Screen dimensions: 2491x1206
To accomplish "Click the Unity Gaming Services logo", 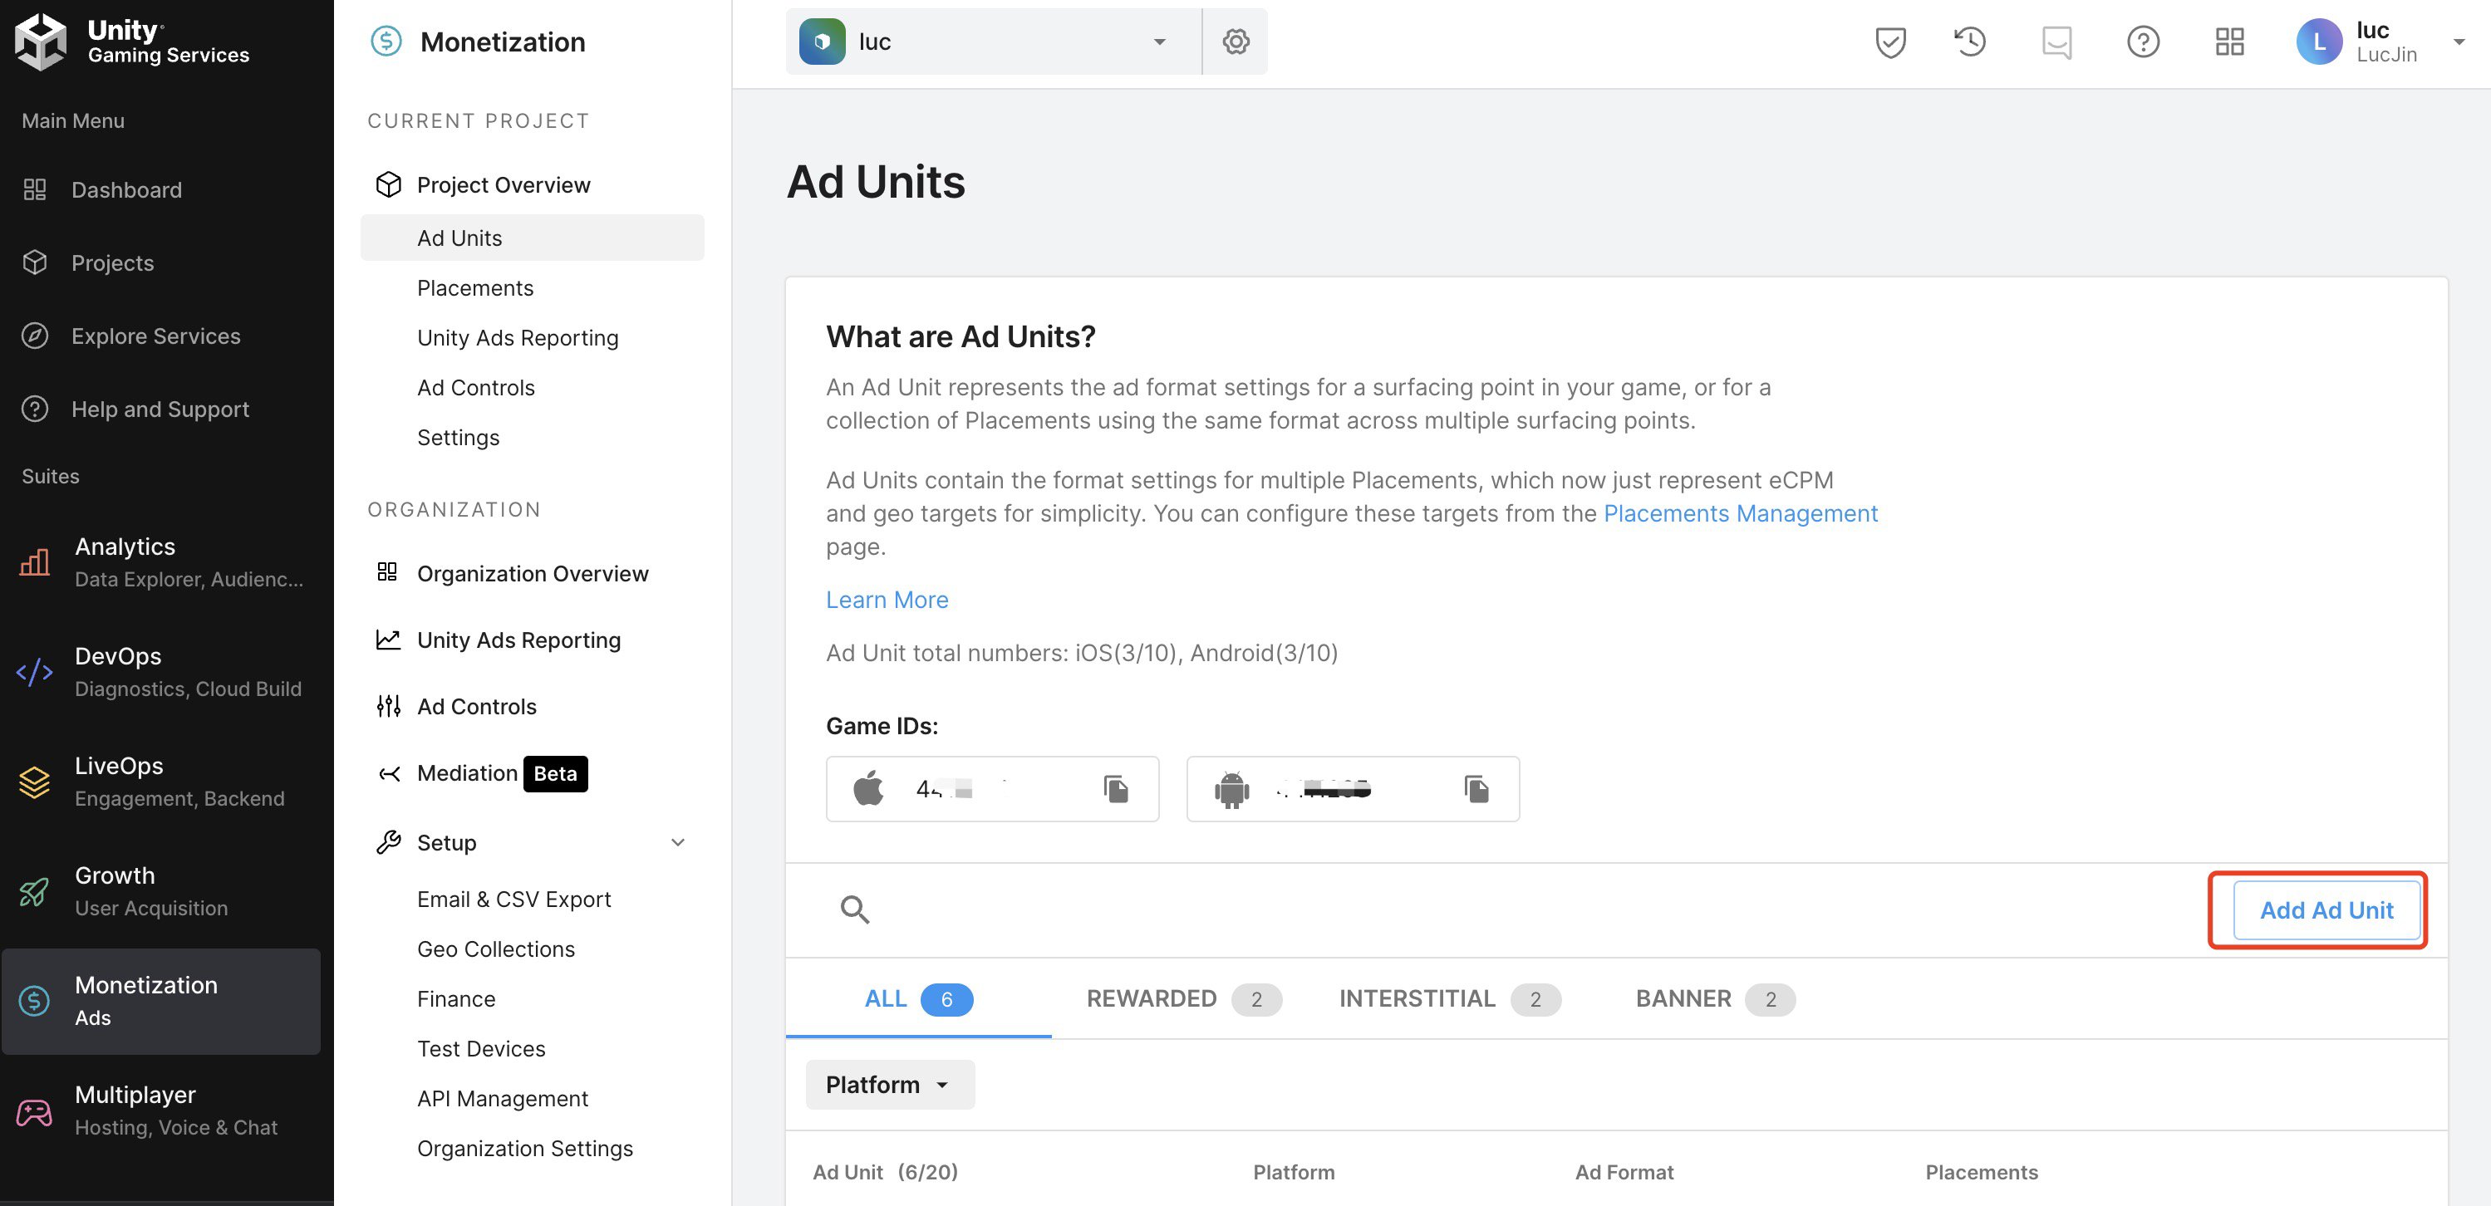I will point(132,42).
